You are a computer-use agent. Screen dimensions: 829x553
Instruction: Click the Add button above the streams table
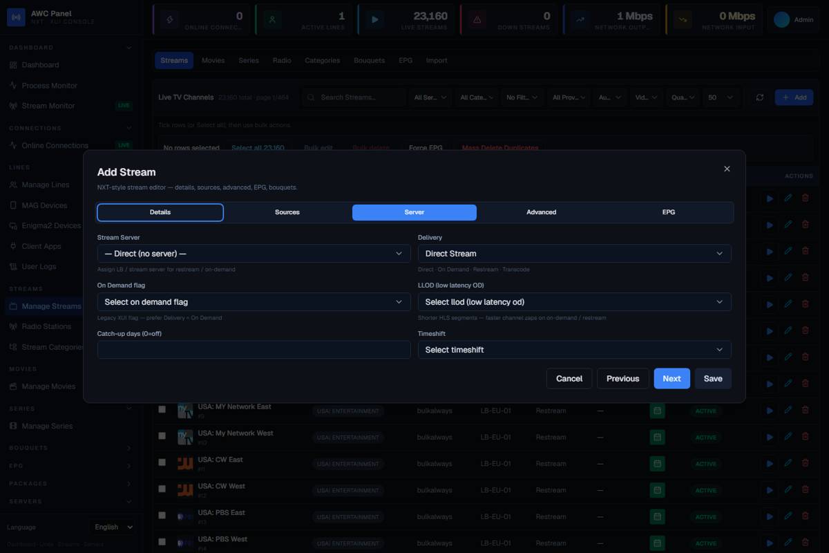794,97
